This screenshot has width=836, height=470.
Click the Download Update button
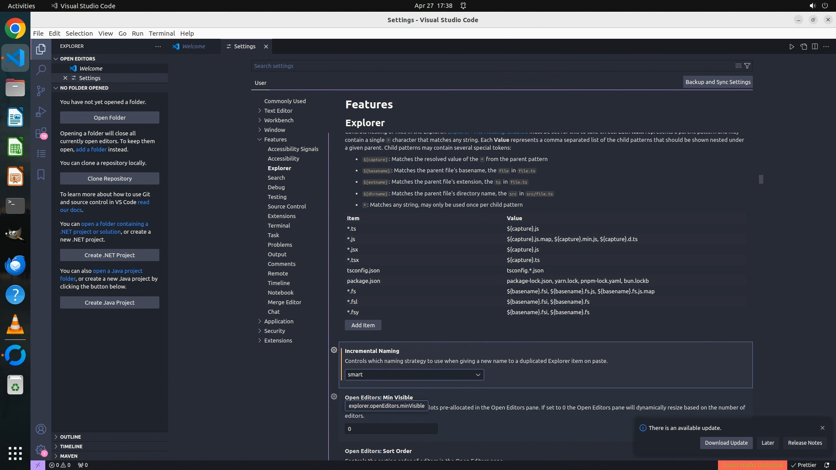[x=726, y=443]
